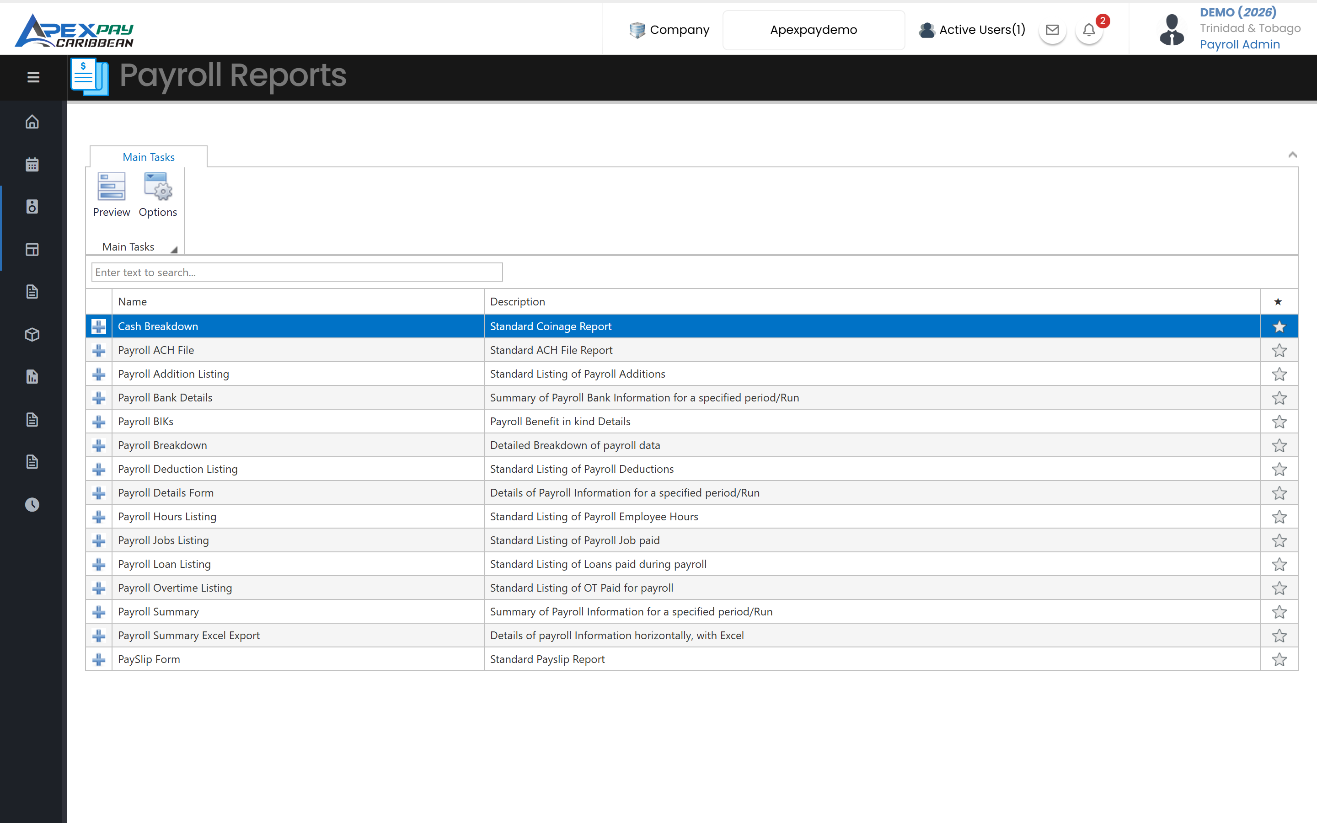Viewport: 1317px width, 823px height.
Task: Open the Apexpaydemo company selector
Action: click(x=813, y=30)
